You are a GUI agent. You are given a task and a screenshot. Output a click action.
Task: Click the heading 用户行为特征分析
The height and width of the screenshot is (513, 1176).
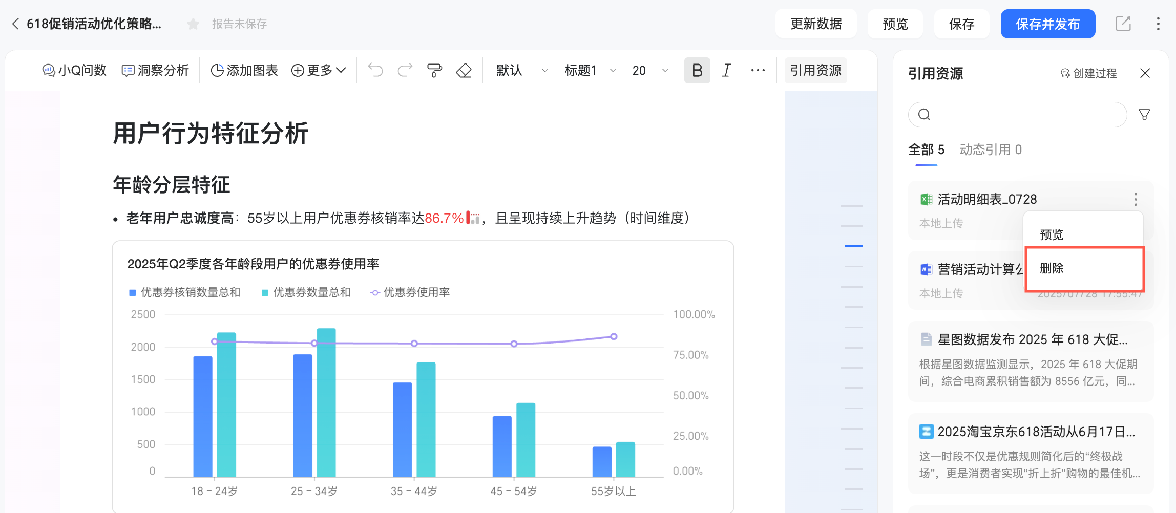[x=211, y=133]
